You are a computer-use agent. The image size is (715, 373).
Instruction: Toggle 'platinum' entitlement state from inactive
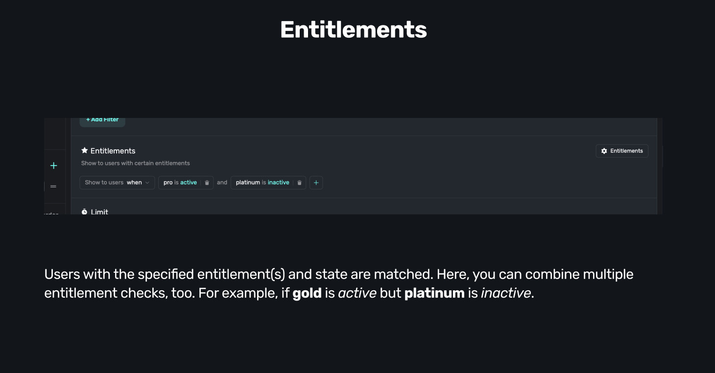coord(278,182)
